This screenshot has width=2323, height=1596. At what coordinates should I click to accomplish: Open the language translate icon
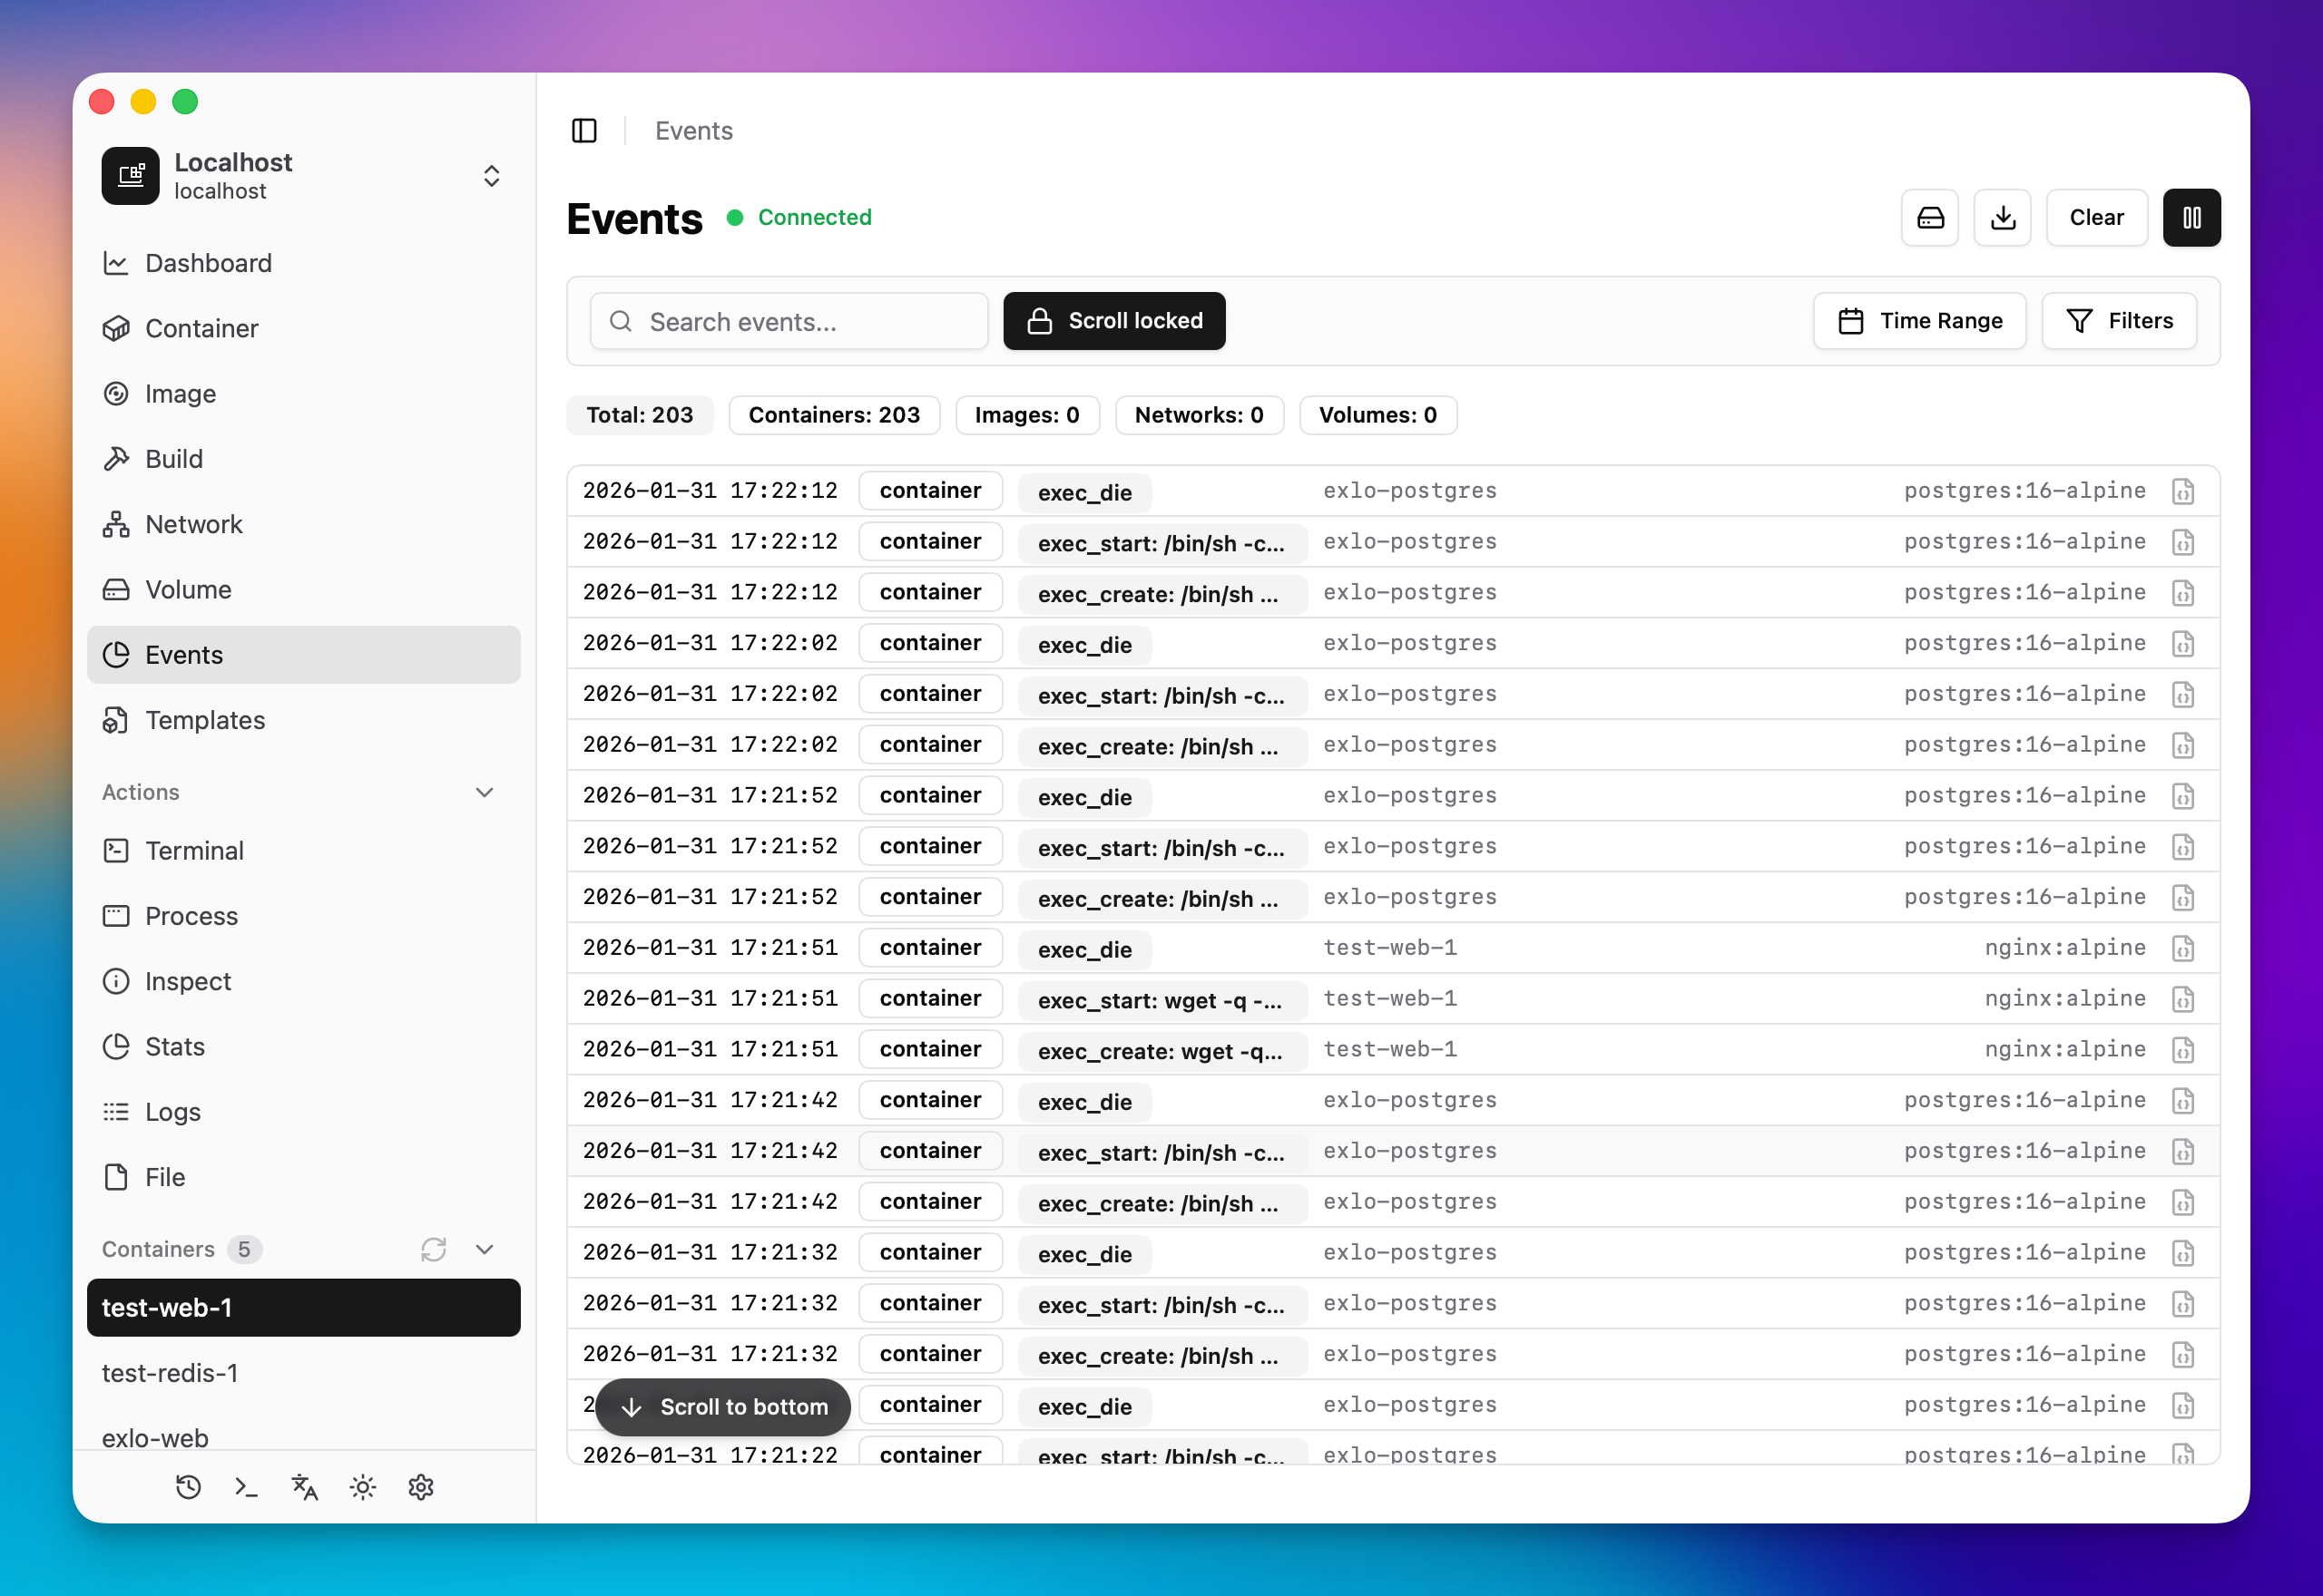(x=304, y=1487)
